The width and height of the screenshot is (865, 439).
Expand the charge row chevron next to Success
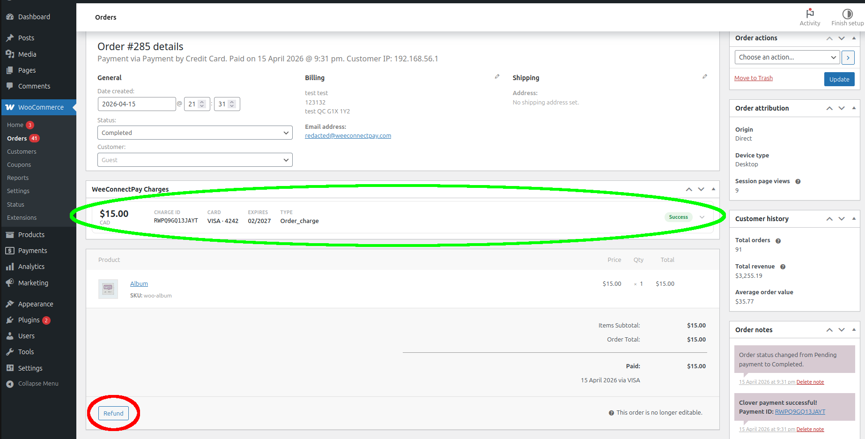coord(702,217)
